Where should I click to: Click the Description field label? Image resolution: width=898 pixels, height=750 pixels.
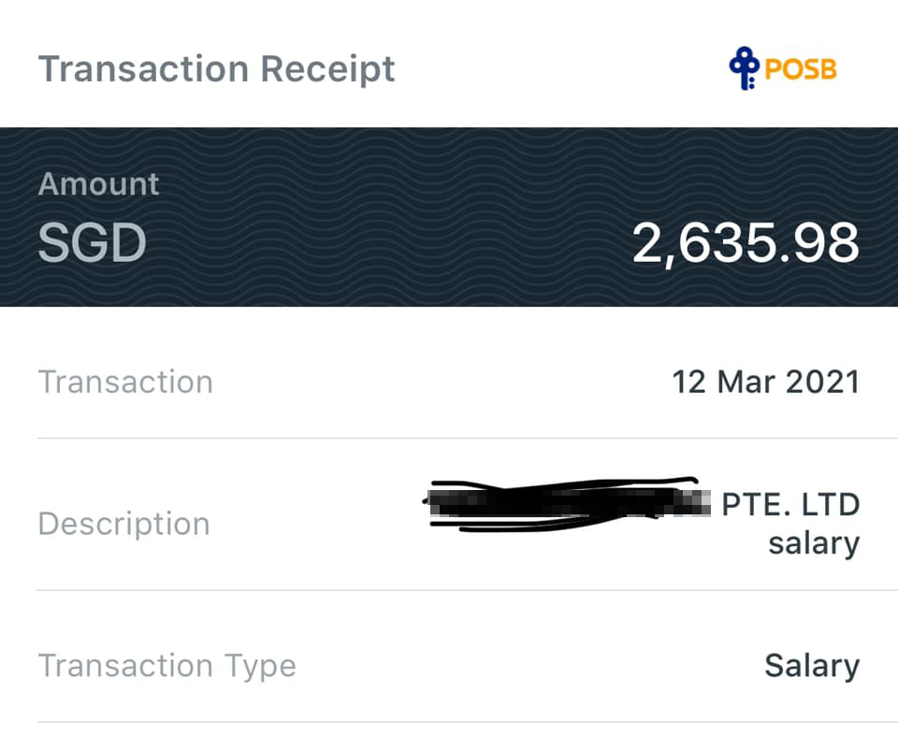123,524
